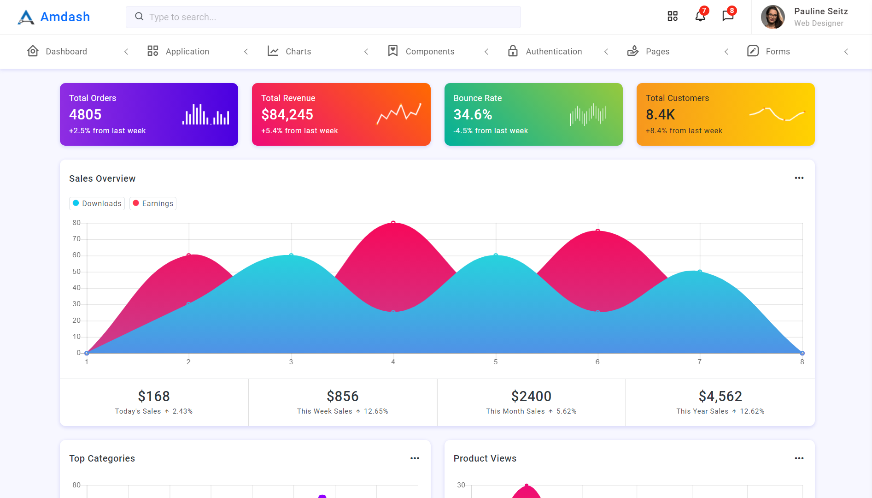
Task: Click the Total Revenue card
Action: coord(341,114)
